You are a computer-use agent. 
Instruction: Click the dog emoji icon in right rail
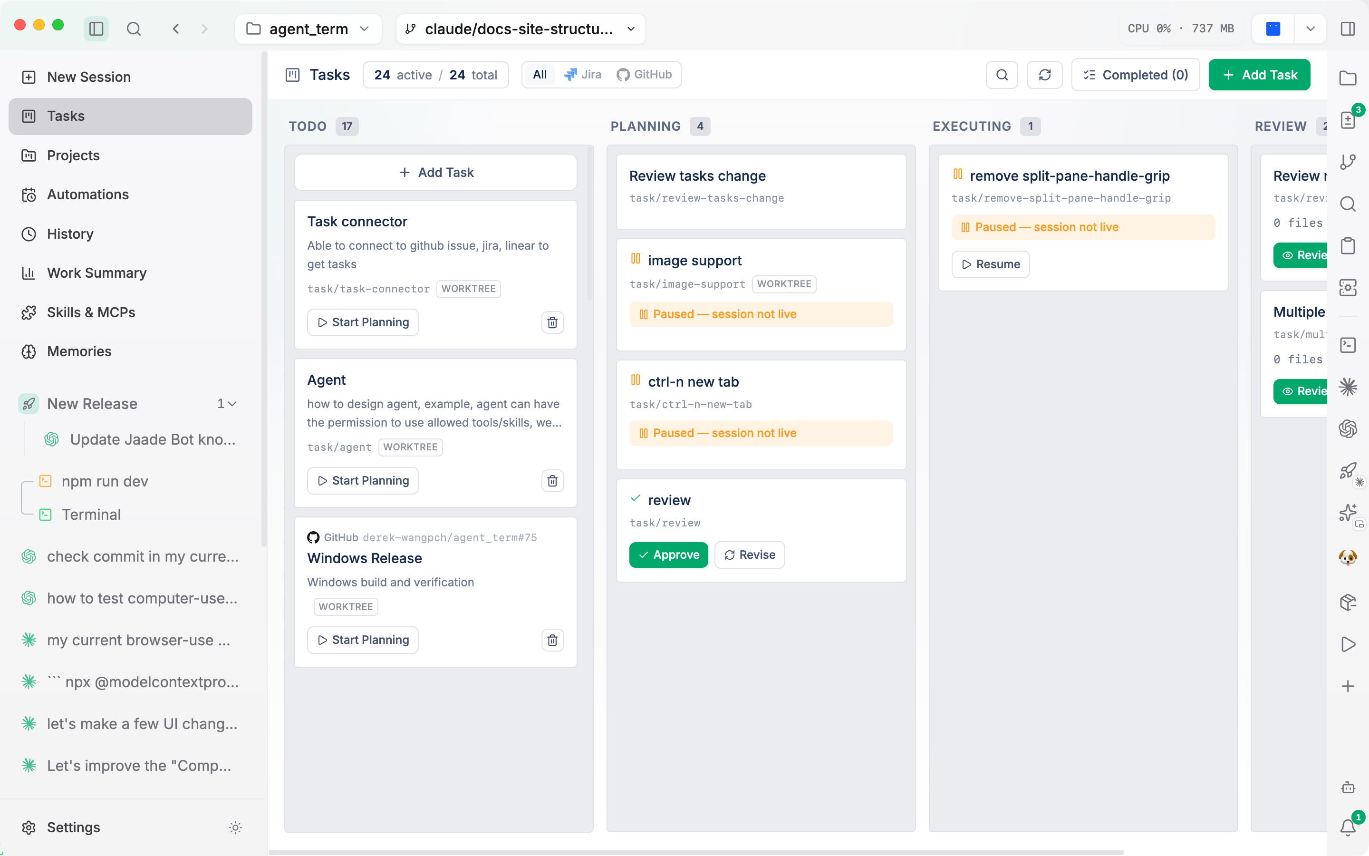point(1348,558)
